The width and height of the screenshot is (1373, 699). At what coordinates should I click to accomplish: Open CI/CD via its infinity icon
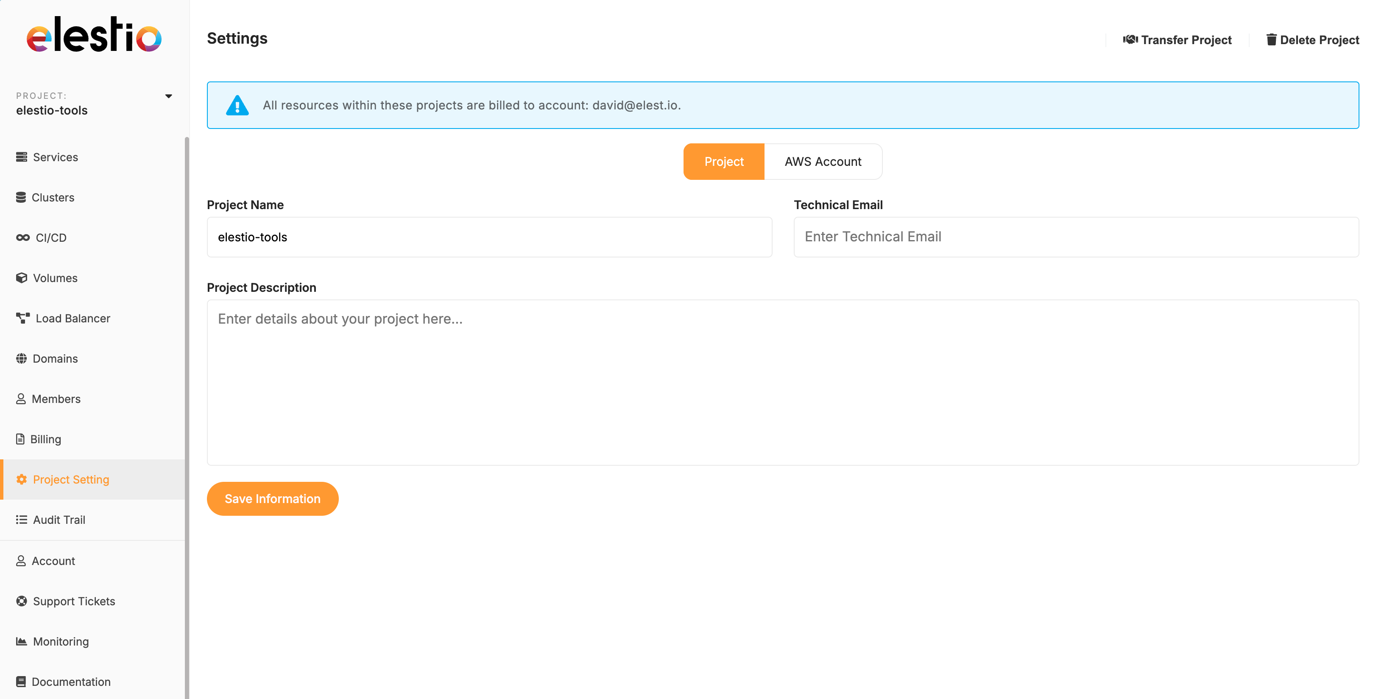[23, 238]
